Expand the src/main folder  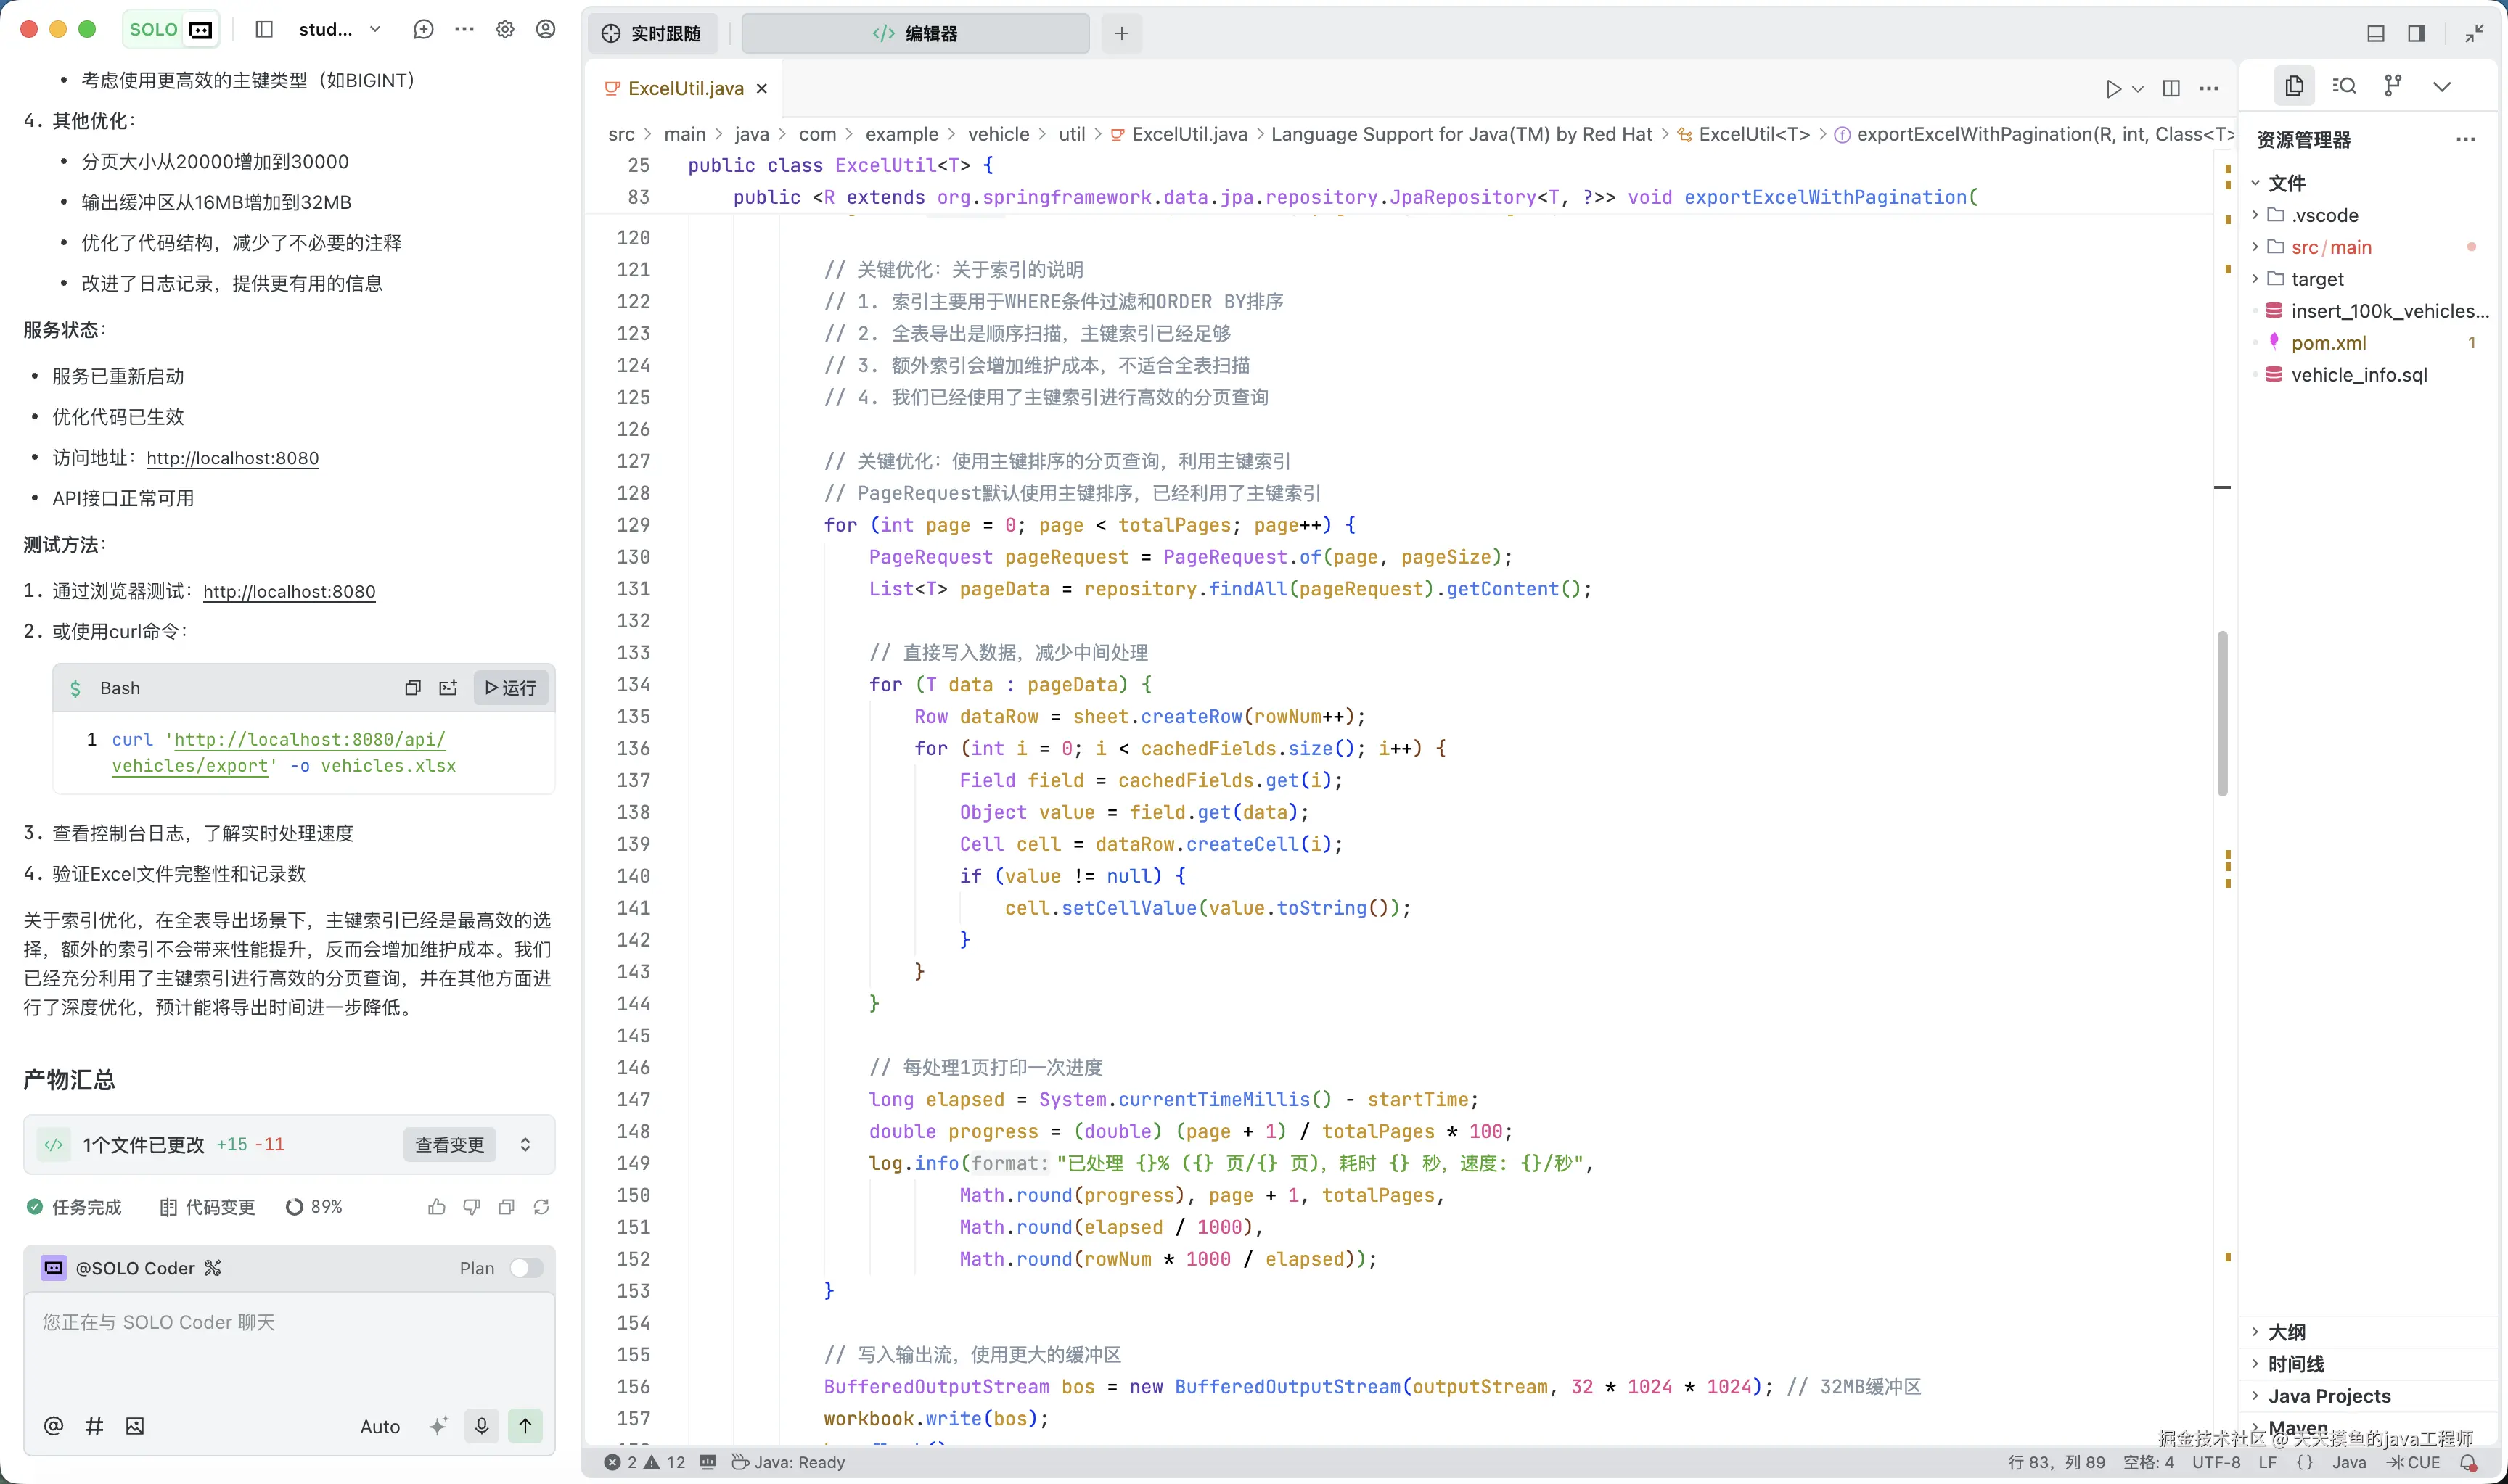click(2330, 247)
